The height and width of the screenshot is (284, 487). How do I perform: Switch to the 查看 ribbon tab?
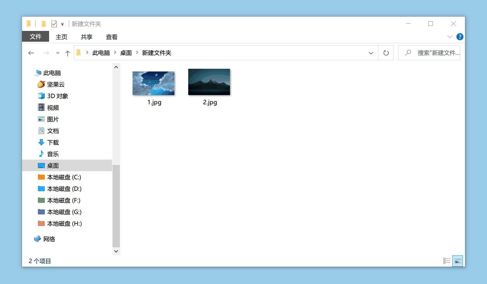[x=111, y=37]
